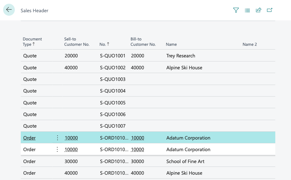Select the S-QUO1001 quote number cell
This screenshot has width=291, height=180.
coord(113,56)
